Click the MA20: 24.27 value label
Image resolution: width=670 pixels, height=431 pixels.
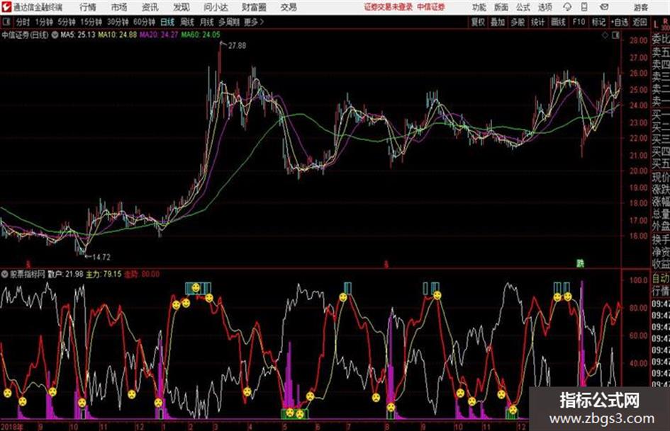coord(159,35)
